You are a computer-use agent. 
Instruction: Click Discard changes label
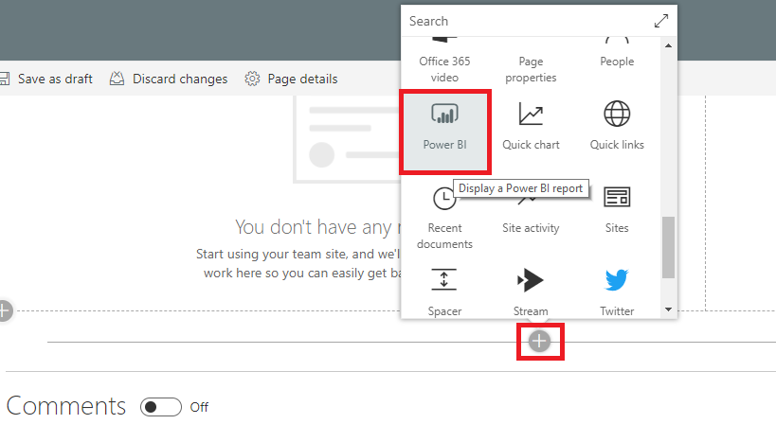(180, 80)
